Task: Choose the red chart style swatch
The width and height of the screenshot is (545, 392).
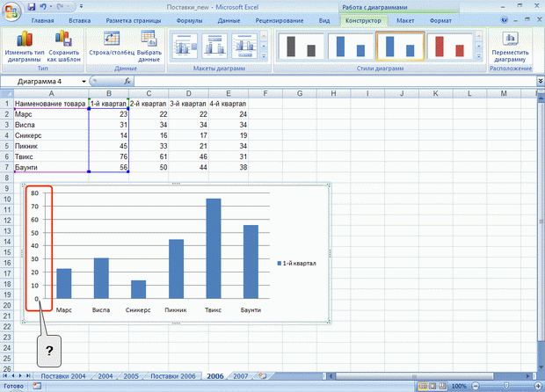Action: (x=449, y=46)
